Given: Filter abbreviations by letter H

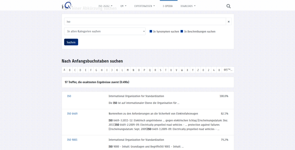Looking at the screenshot, I should point(102,70).
